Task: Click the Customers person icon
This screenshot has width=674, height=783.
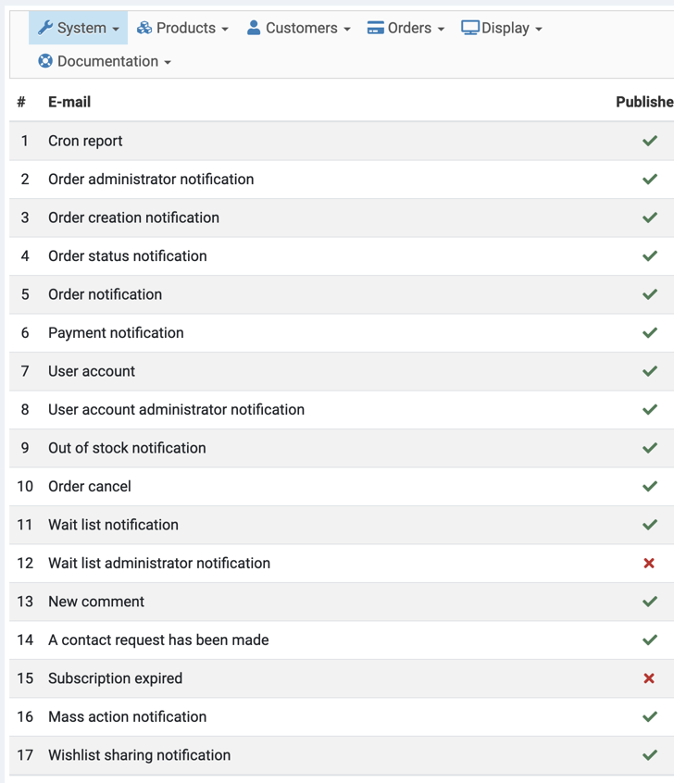Action: (x=254, y=28)
